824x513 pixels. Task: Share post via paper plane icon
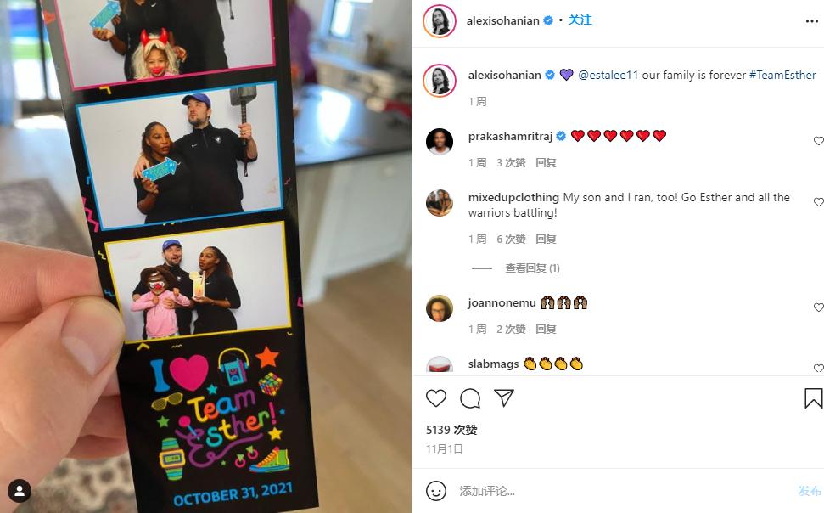pos(504,398)
